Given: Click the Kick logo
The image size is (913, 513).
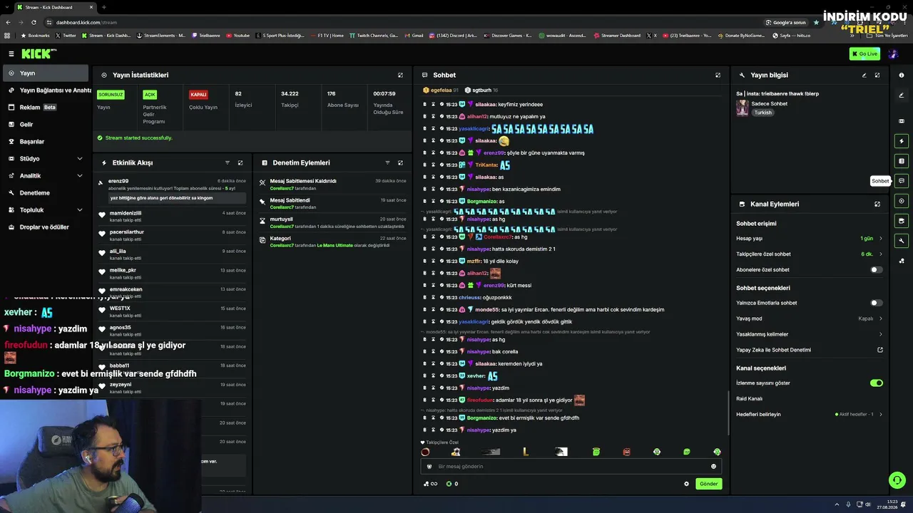Looking at the screenshot, I should (39, 53).
